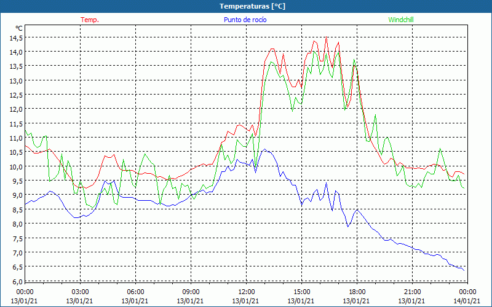Click the °C unit label on the axis

[19, 28]
